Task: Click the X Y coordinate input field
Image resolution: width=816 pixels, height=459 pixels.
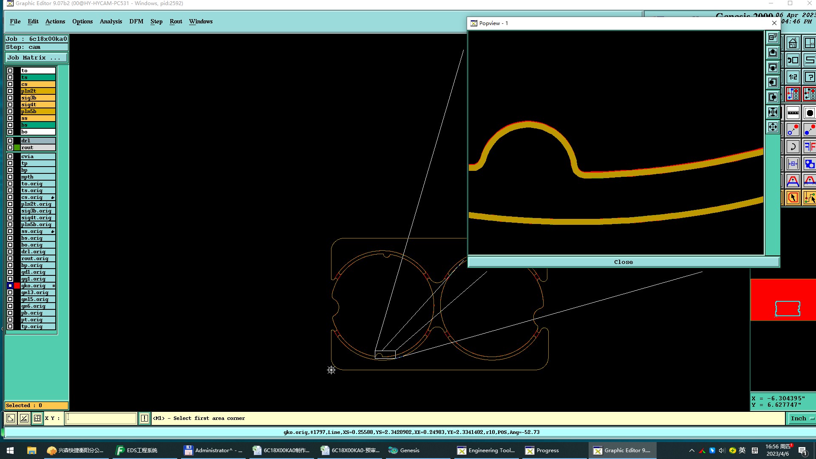Action: pyautogui.click(x=101, y=418)
